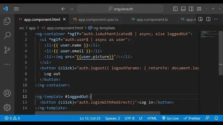Open the Explorer view in the activity bar
The image size is (223, 125).
7,21
